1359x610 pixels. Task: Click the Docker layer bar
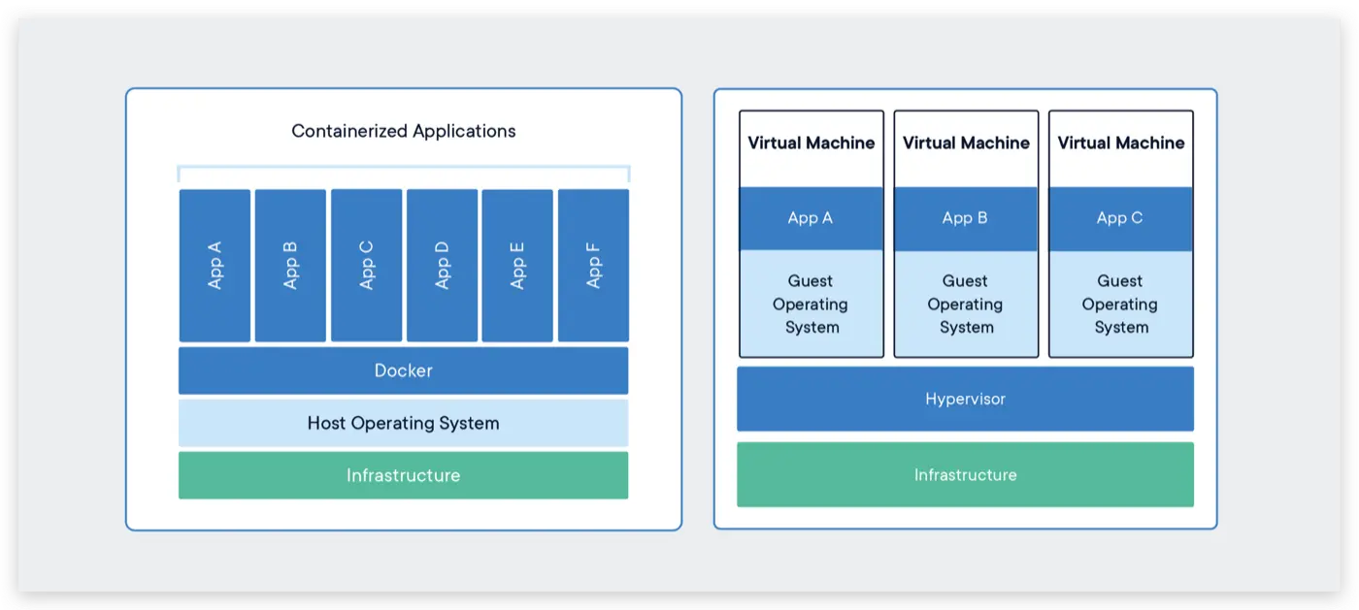pyautogui.click(x=403, y=370)
